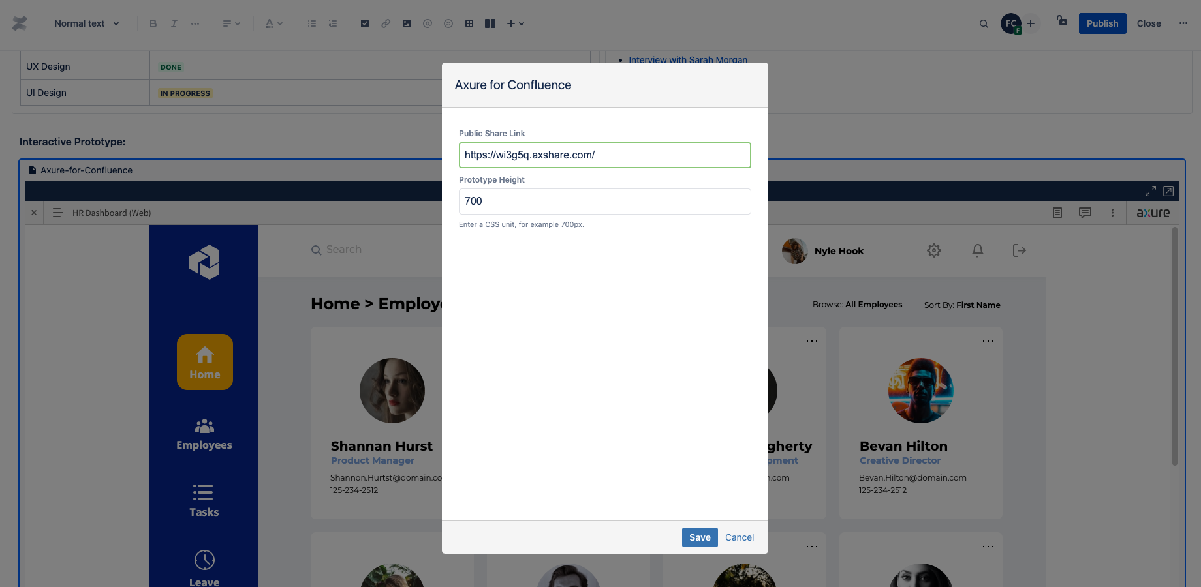Click the DONE status lozenge
The height and width of the screenshot is (587, 1201).
171,67
